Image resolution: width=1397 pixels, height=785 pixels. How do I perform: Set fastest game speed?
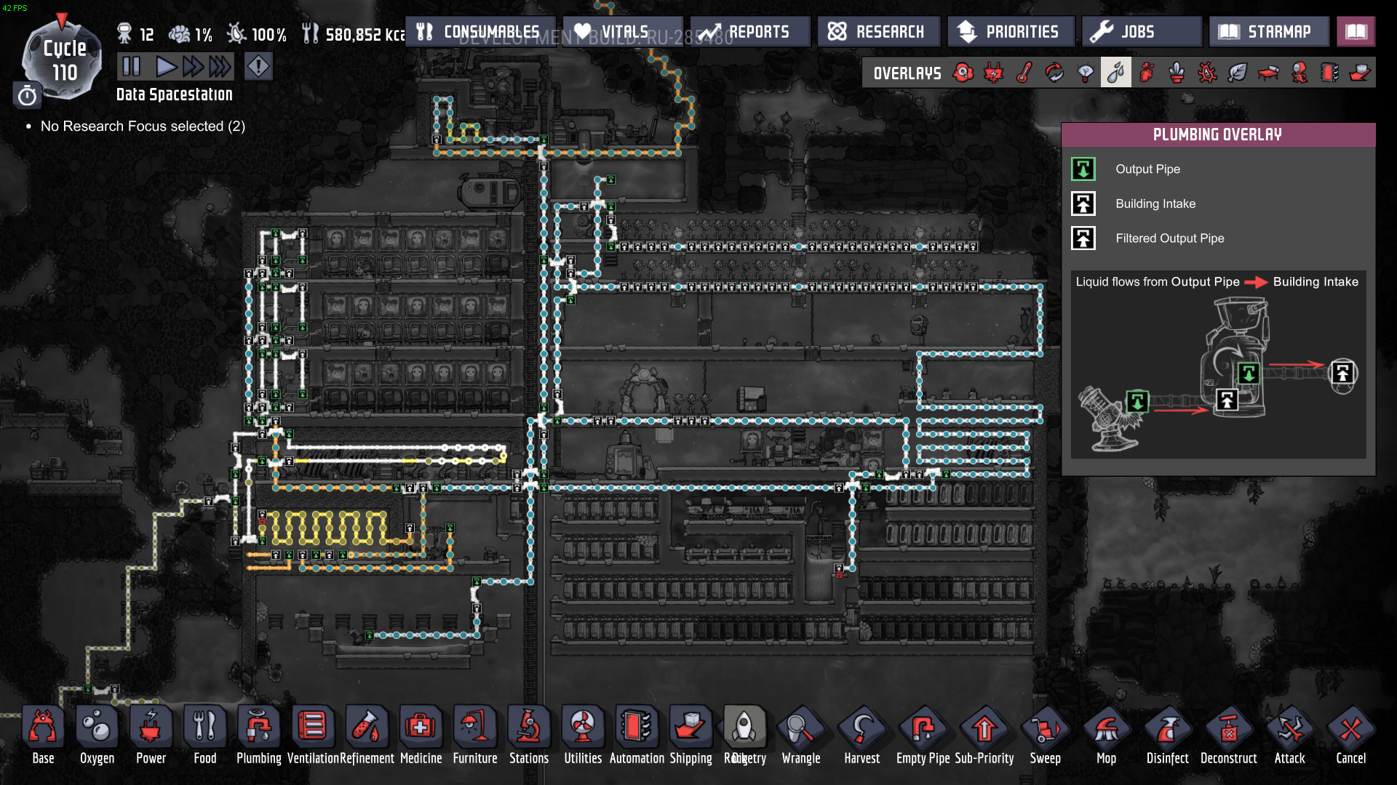click(219, 67)
